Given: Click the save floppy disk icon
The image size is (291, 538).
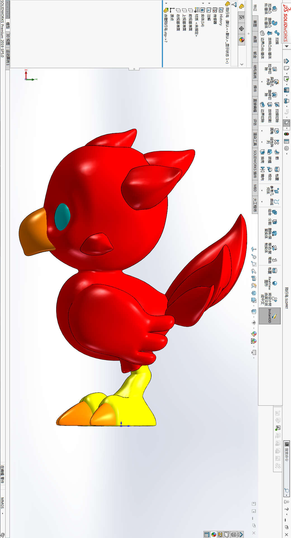Looking at the screenshot, I should 287,90.
